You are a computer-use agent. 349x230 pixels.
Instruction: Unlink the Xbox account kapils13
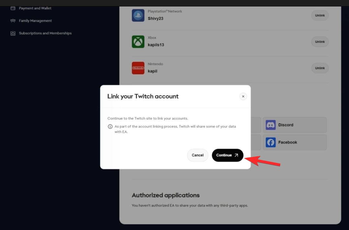pyautogui.click(x=320, y=42)
